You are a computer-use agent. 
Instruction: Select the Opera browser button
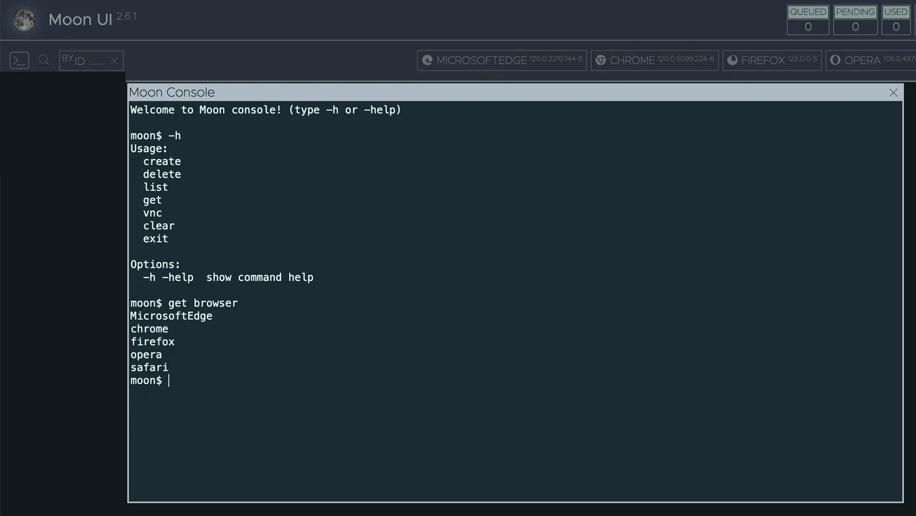[871, 60]
